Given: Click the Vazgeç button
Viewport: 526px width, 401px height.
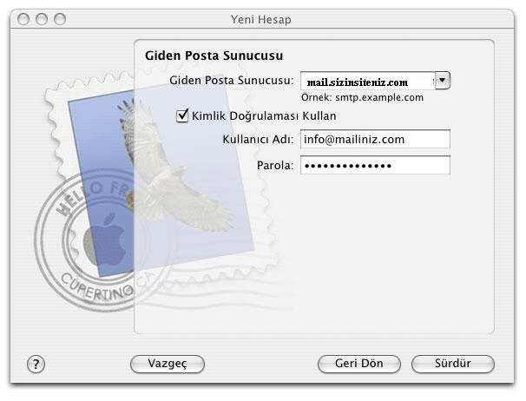Looking at the screenshot, I should pyautogui.click(x=168, y=364).
